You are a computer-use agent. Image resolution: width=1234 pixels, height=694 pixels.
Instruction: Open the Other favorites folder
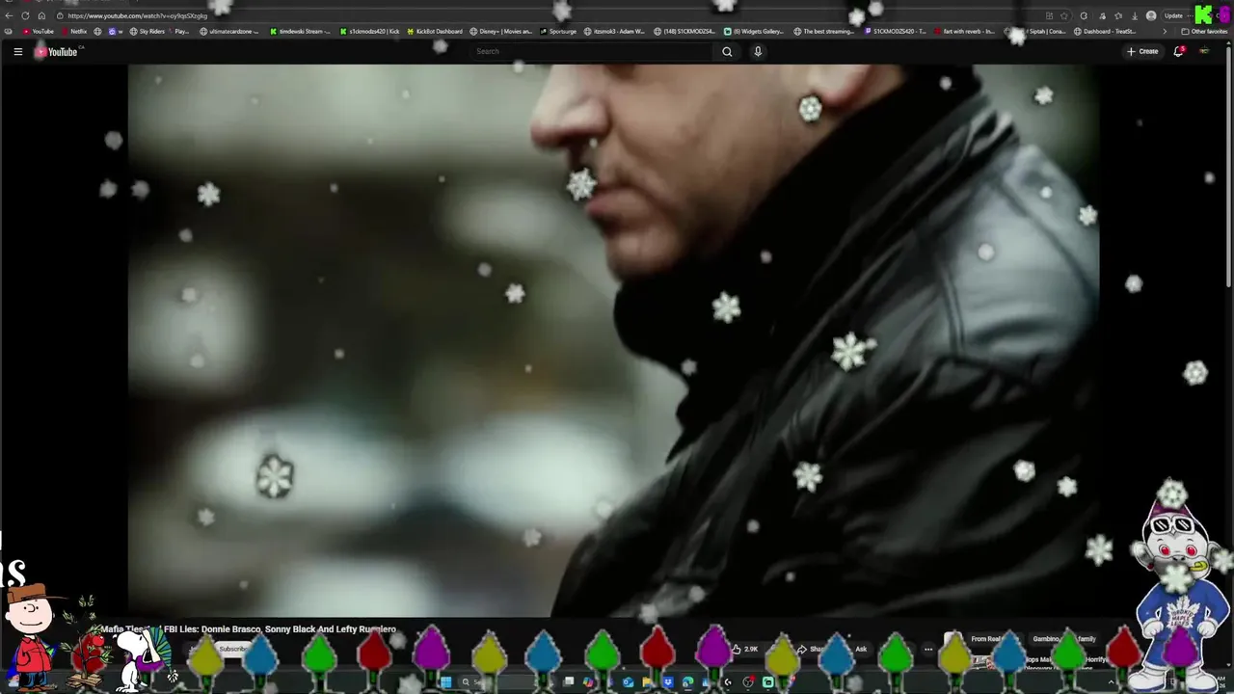[x=1204, y=31]
